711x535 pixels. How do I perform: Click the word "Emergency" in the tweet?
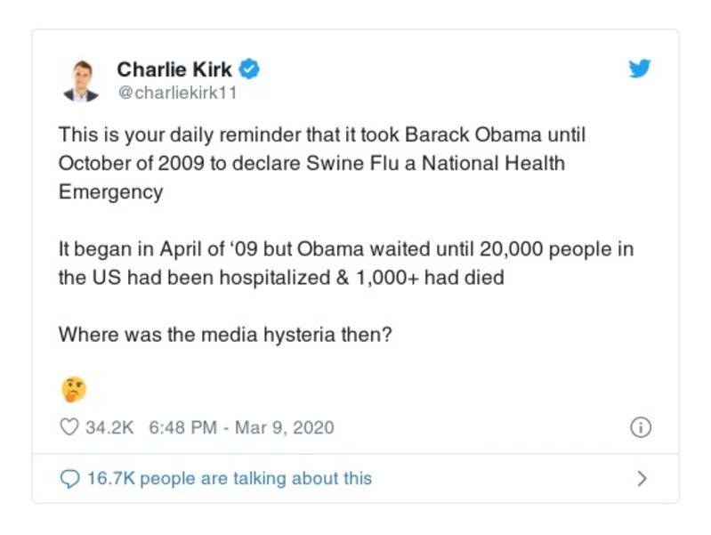point(110,192)
